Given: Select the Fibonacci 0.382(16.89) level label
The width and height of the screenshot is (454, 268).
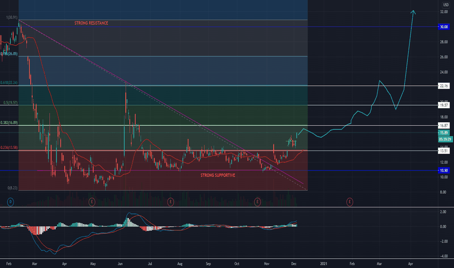Looking at the screenshot, I should pyautogui.click(x=9, y=123).
